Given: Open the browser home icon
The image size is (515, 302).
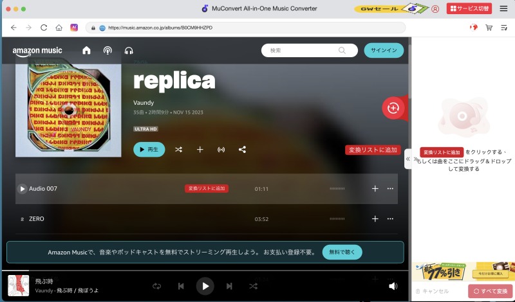Looking at the screenshot, I should click(x=59, y=28).
